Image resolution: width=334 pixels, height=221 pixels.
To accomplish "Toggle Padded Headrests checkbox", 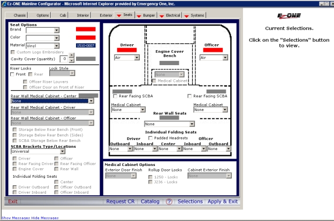I will [x=150, y=138].
